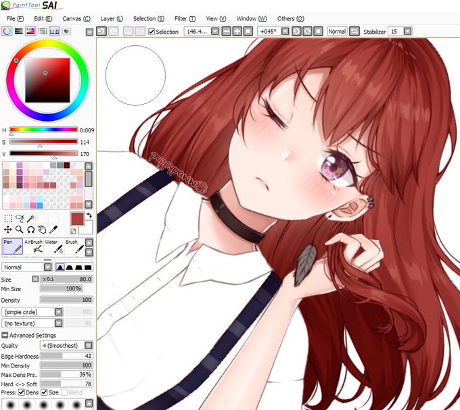
Task: Select the Lasso tool
Action: pos(20,218)
